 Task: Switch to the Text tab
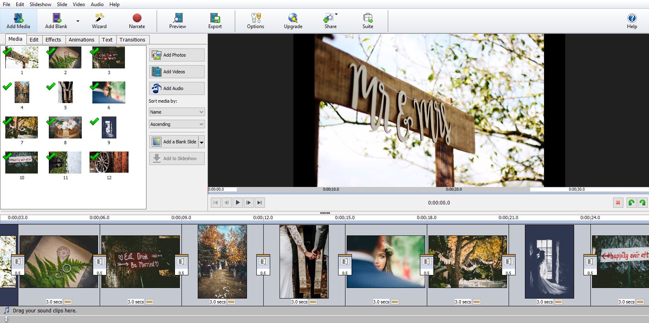(107, 40)
